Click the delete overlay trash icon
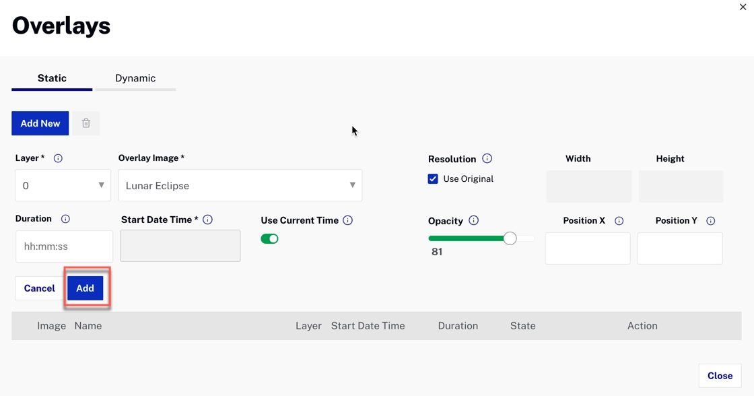This screenshot has width=754, height=396. click(85, 123)
